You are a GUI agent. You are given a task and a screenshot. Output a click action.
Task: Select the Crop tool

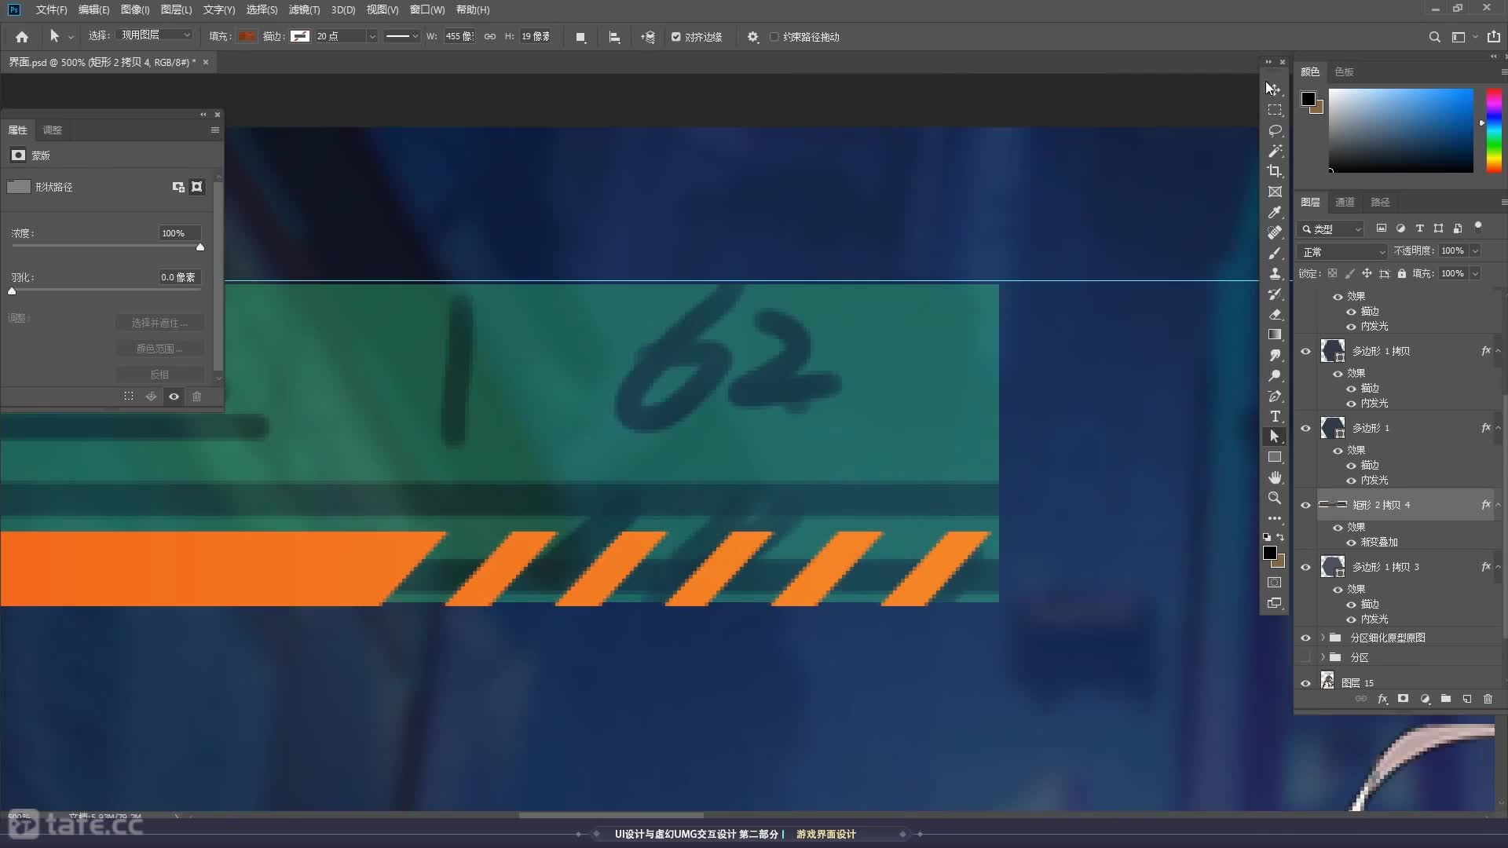pyautogui.click(x=1275, y=171)
